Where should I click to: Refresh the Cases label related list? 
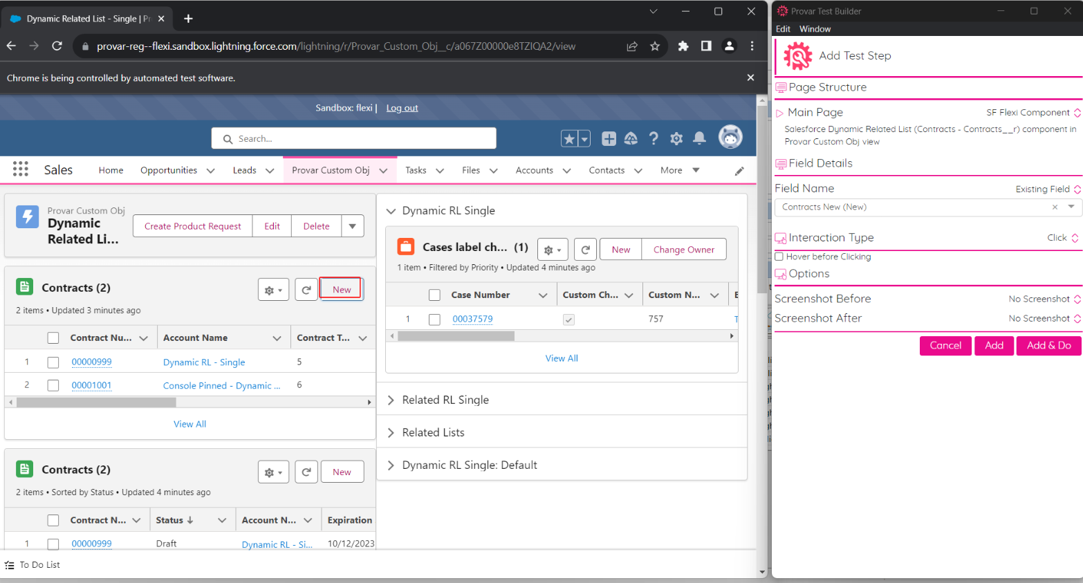585,250
